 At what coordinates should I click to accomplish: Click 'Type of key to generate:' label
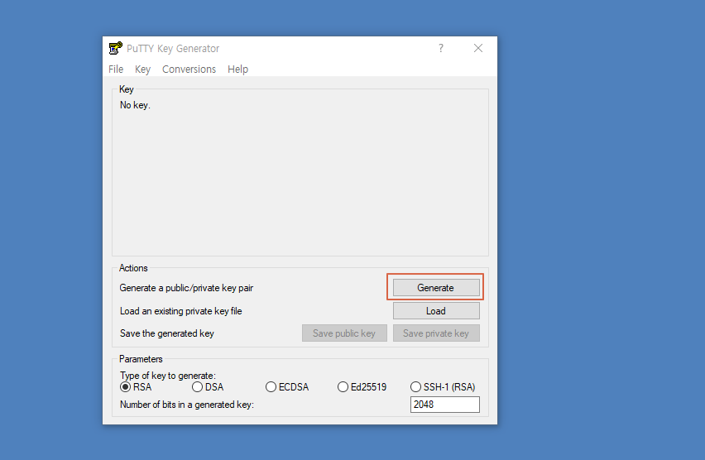[x=168, y=376]
